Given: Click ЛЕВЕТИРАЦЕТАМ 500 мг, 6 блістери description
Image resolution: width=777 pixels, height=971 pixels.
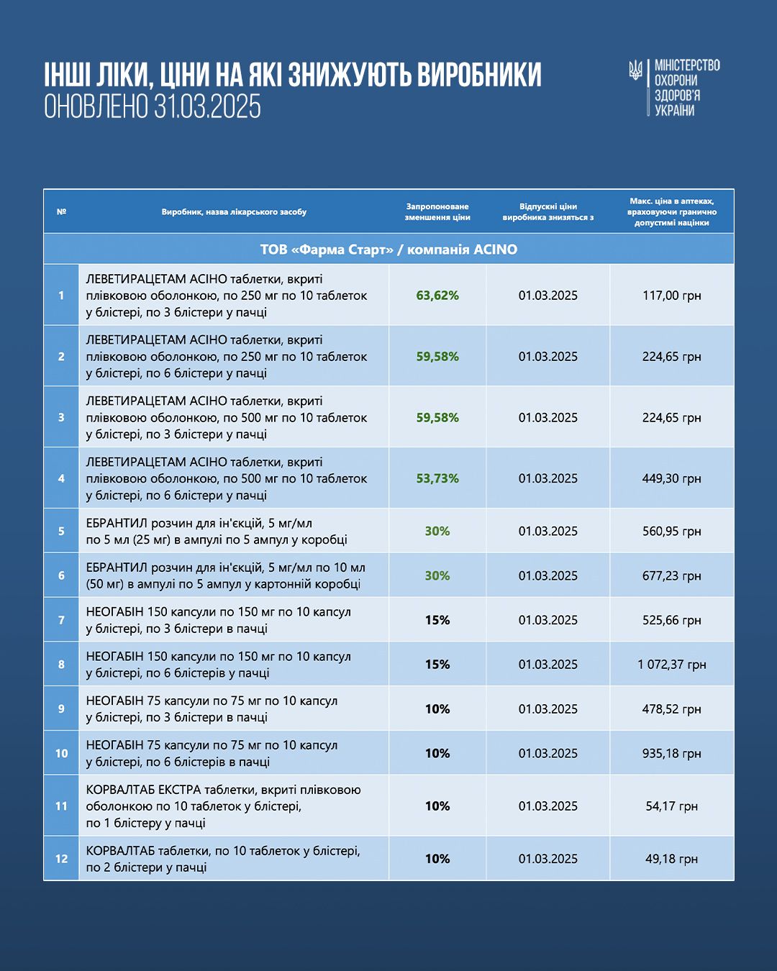Looking at the screenshot, I should pyautogui.click(x=227, y=479).
